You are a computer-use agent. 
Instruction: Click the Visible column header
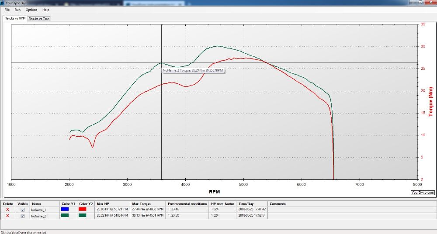pyautogui.click(x=22, y=204)
